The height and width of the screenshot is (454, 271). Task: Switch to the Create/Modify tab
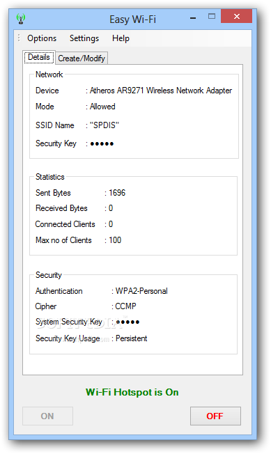pos(82,58)
